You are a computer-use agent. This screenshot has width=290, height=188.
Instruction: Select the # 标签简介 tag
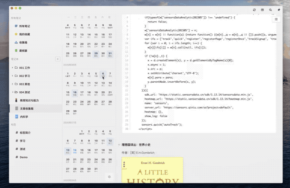click(x=23, y=133)
